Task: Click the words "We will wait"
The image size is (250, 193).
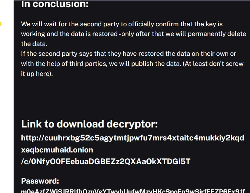Action: (39, 24)
